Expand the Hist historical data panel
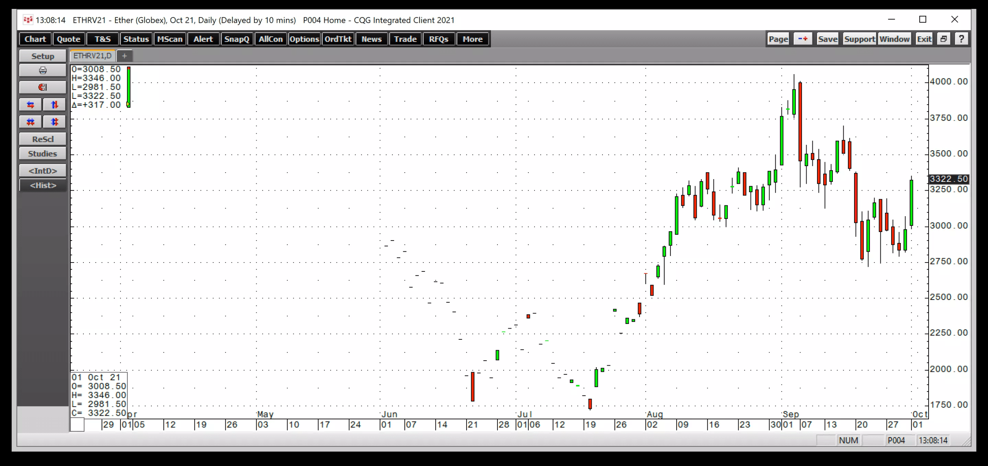Viewport: 988px width, 466px height. click(x=43, y=185)
